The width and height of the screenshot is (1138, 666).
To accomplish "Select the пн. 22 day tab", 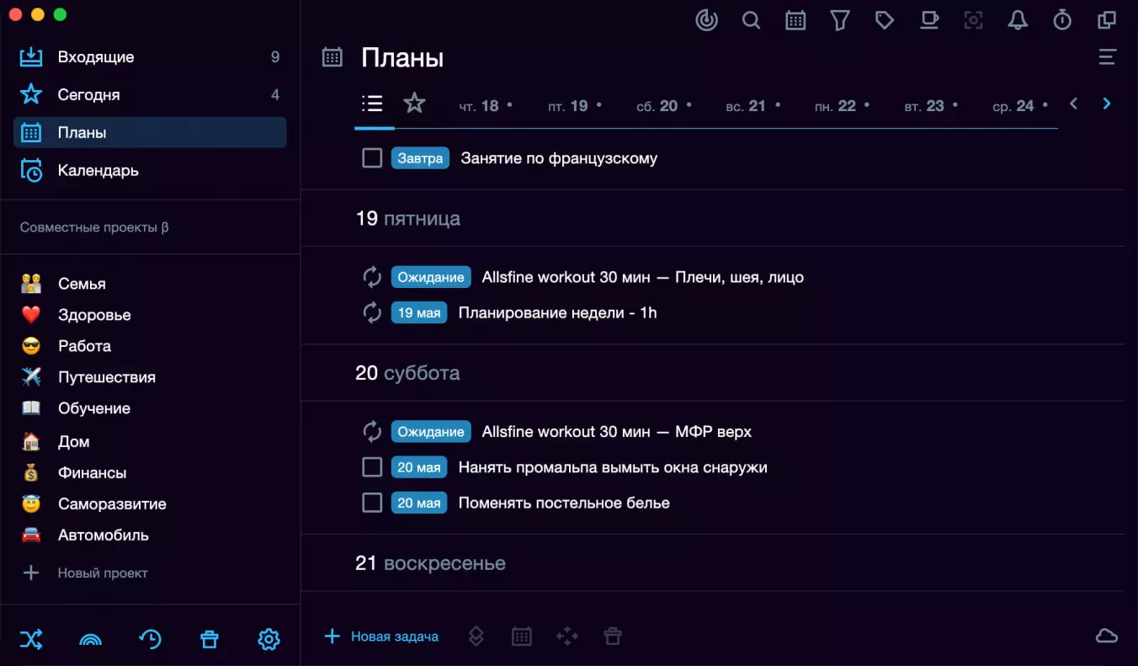I will (x=843, y=106).
